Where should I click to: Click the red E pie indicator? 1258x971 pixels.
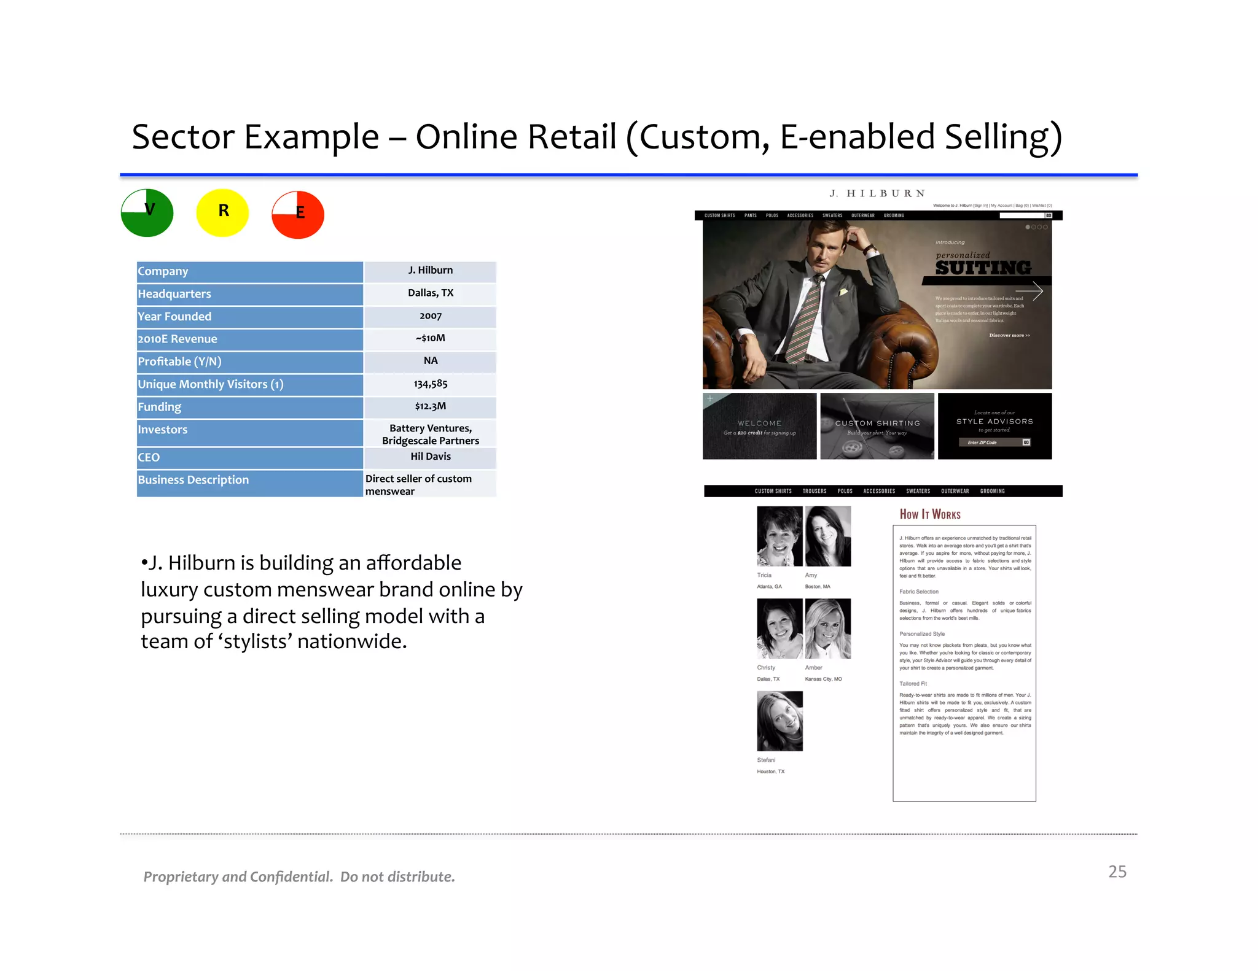coord(298,215)
